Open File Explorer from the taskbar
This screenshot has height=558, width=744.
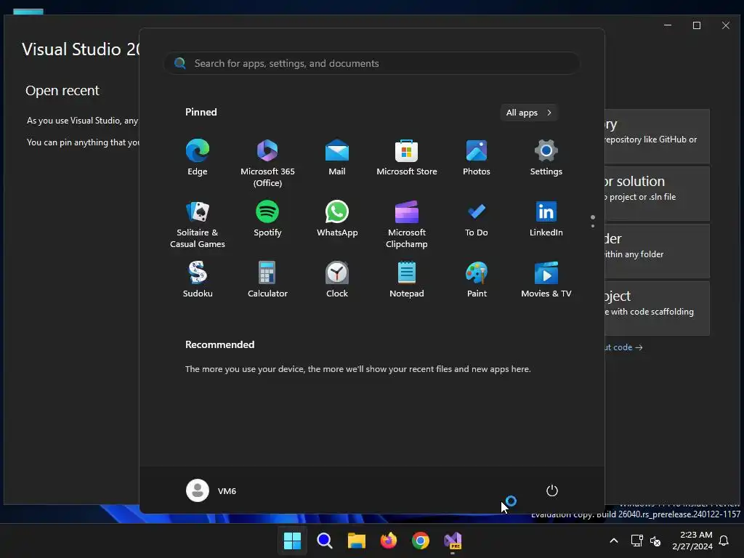click(x=356, y=541)
